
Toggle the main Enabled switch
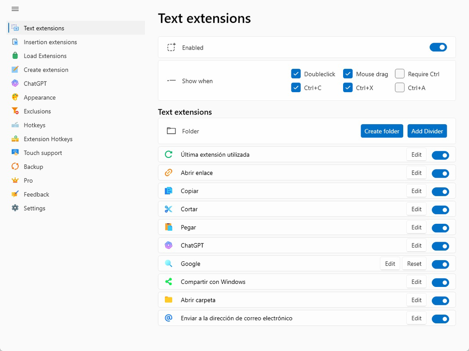[438, 47]
